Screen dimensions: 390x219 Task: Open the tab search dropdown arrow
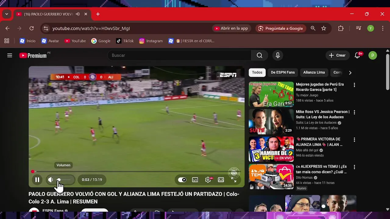[x=7, y=14]
